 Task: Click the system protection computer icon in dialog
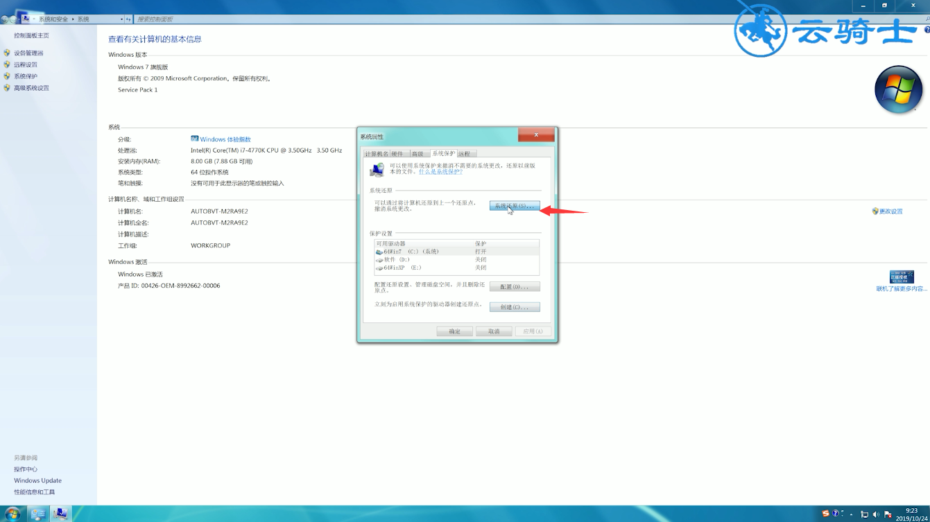[x=377, y=169]
